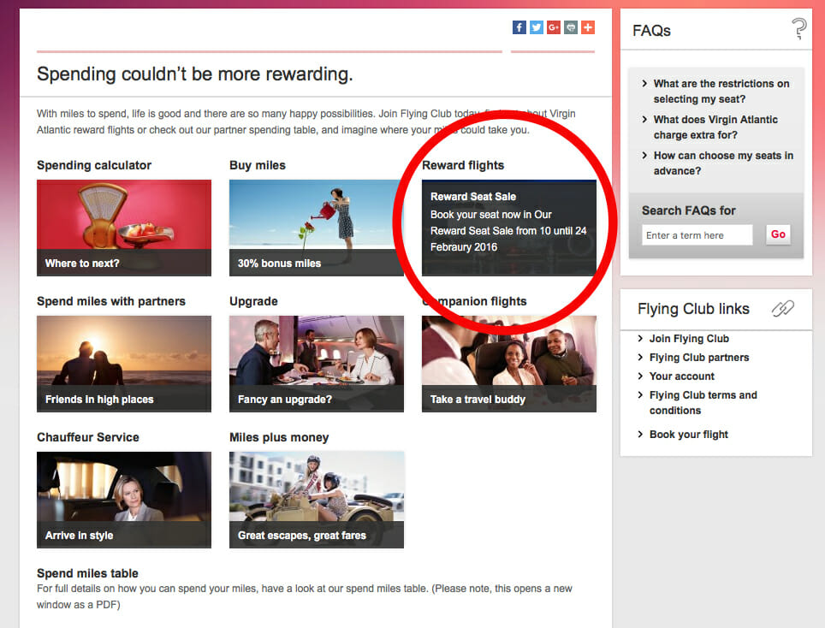Open the 'Great escapes, great fares' tile
825x628 pixels.
click(317, 500)
